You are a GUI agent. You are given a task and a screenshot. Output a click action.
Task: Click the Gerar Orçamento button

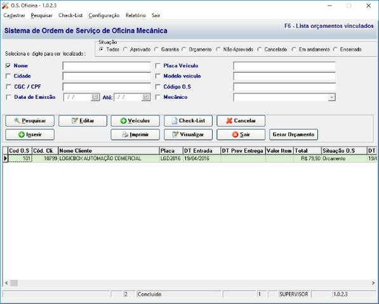(293, 134)
